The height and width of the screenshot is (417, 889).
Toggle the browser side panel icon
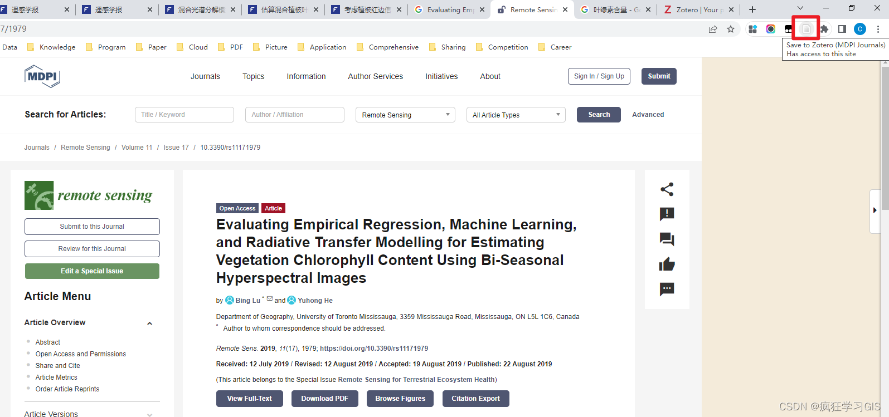pyautogui.click(x=842, y=29)
